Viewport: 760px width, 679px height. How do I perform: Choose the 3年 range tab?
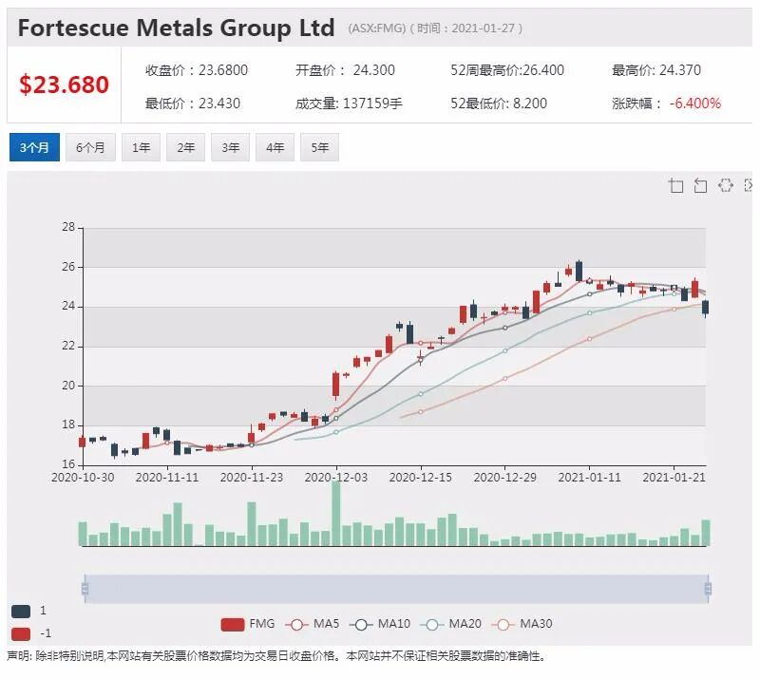point(230,147)
